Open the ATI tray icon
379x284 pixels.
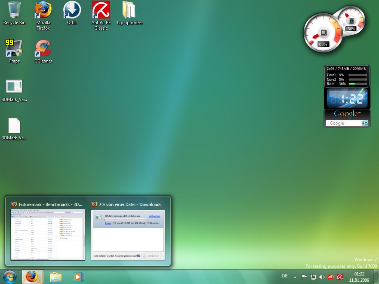(x=331, y=277)
